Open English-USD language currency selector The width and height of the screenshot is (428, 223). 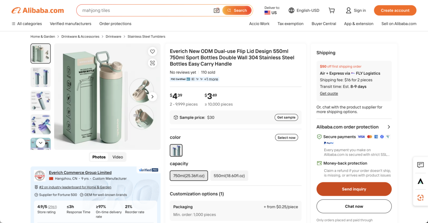tap(304, 10)
